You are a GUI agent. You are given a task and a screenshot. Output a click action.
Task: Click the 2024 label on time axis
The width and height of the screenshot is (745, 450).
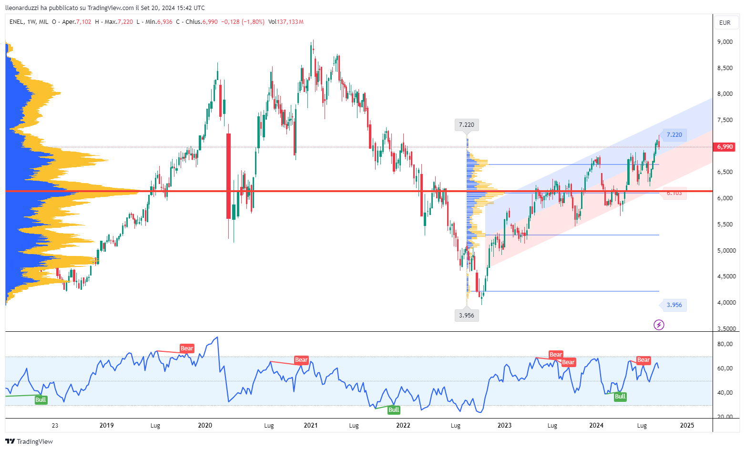596,425
